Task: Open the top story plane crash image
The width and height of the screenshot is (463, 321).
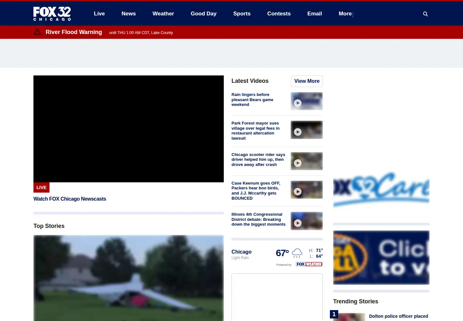Action: (x=129, y=278)
